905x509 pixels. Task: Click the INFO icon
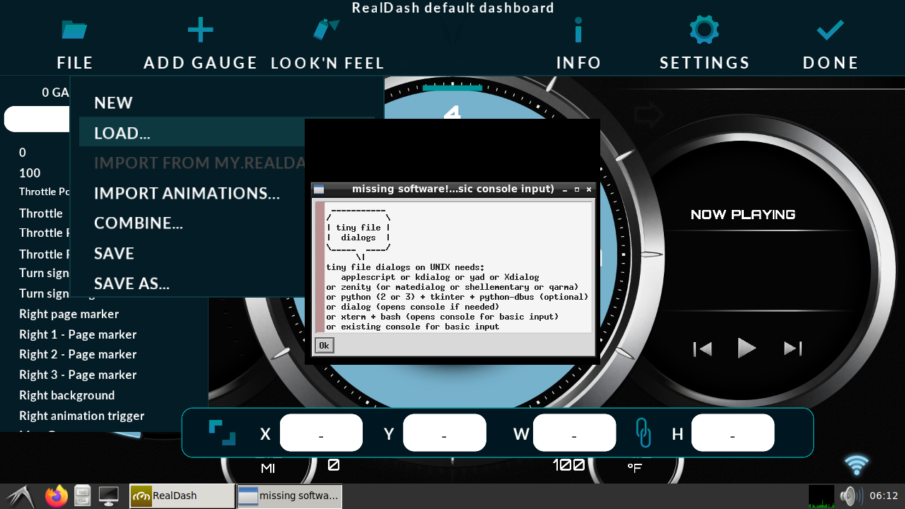(578, 30)
